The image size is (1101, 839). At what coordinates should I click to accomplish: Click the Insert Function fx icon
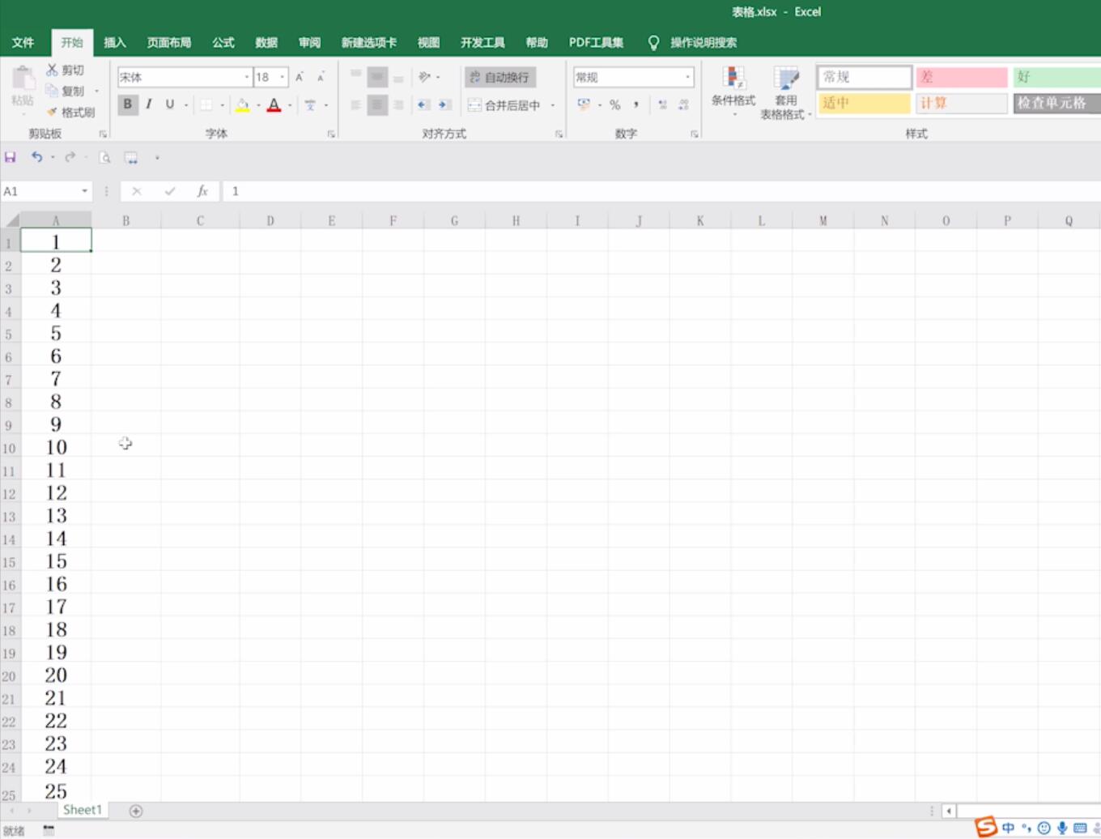202,191
